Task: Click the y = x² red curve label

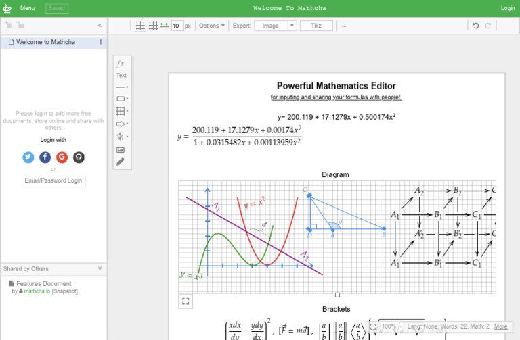Action: 255,203
